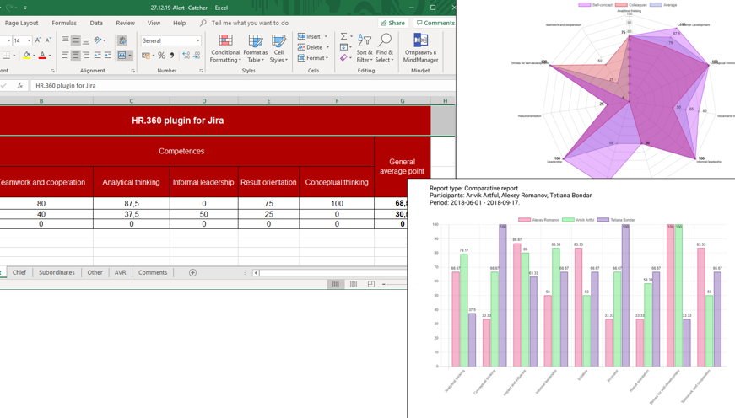Toggle Align Right
This screenshot has height=418, width=735.
click(x=86, y=56)
